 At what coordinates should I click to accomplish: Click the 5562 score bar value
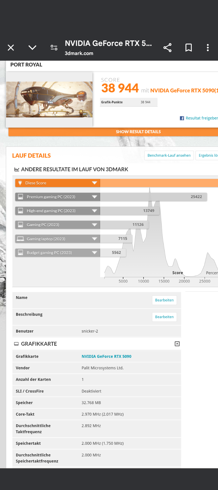pos(116,252)
